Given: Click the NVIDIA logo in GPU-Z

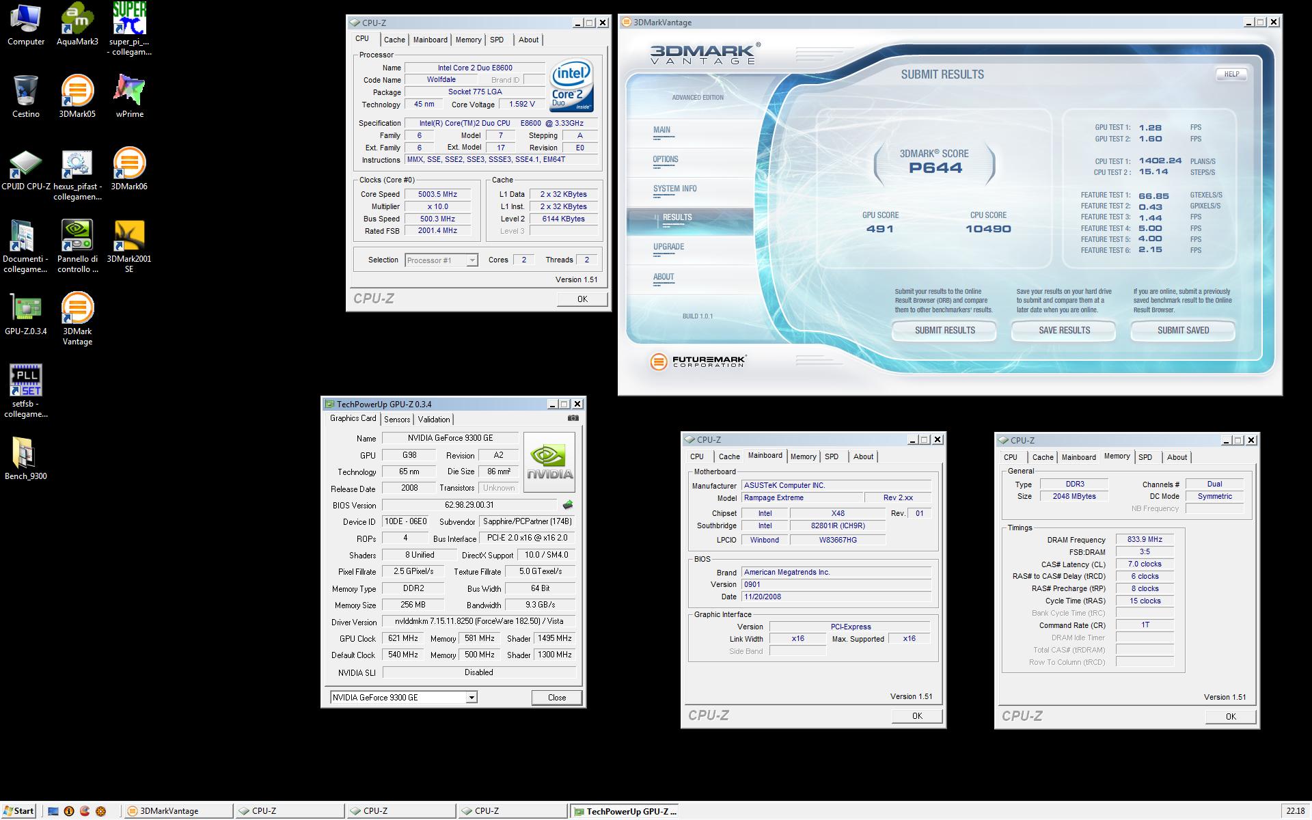Looking at the screenshot, I should 549,463.
